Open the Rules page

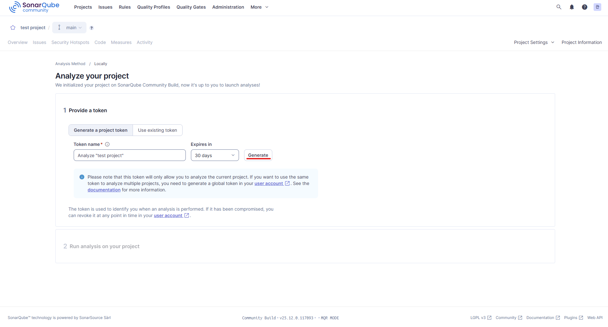[125, 7]
